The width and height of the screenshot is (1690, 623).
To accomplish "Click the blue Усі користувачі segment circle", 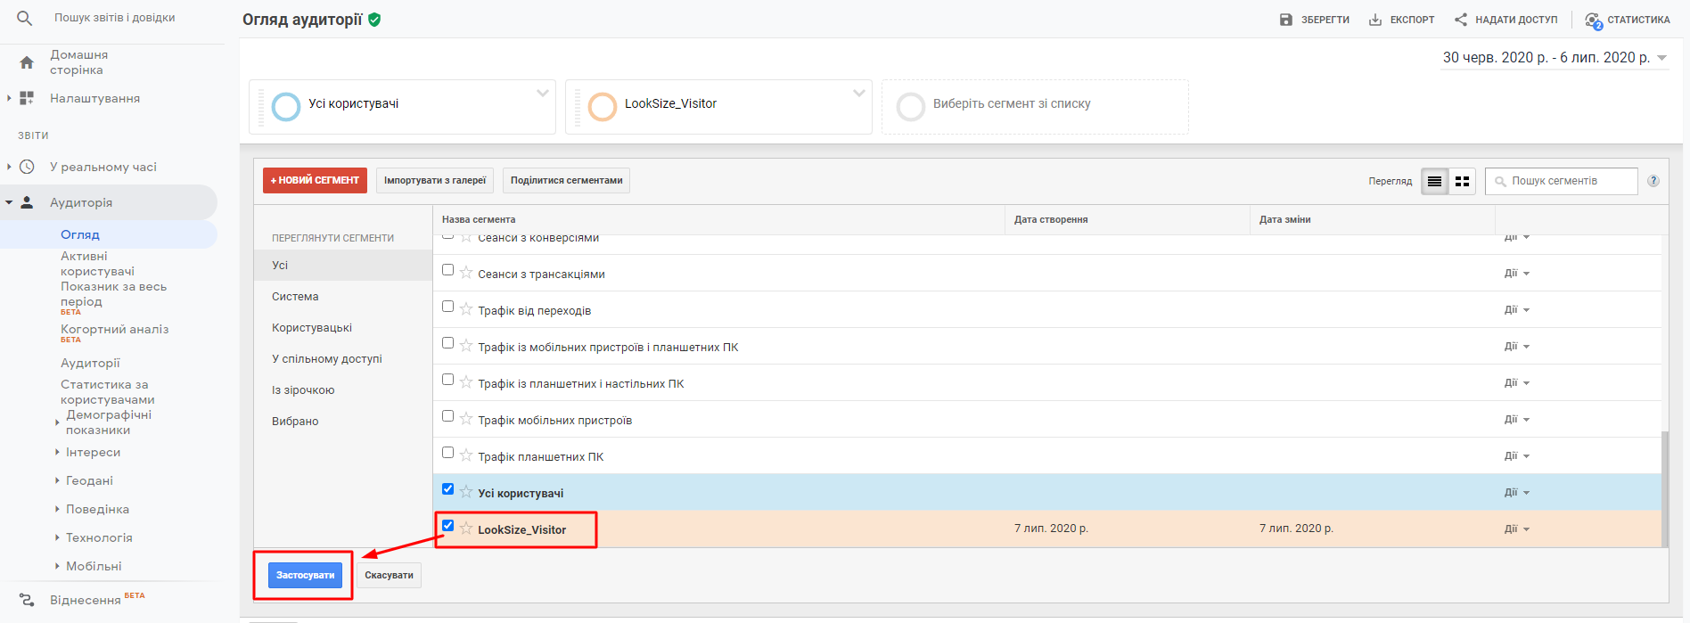I will pos(286,107).
